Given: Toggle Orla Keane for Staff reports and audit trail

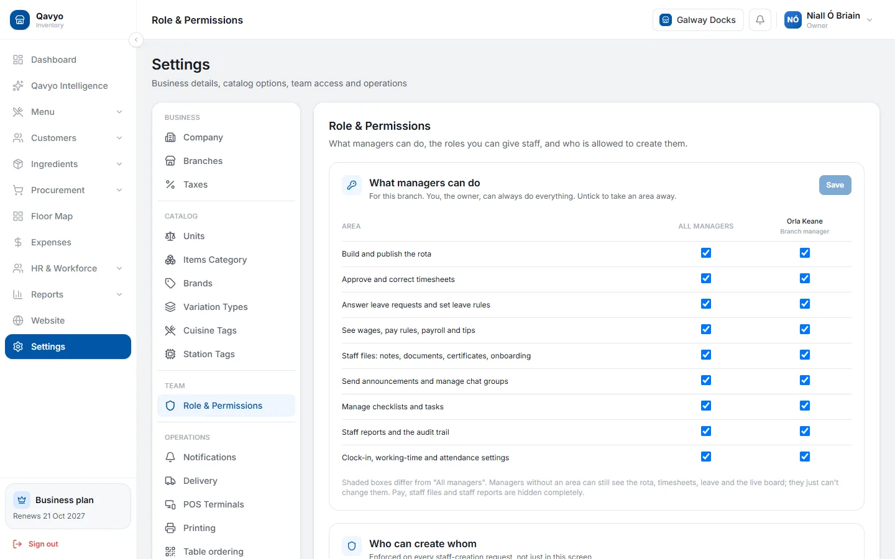Looking at the screenshot, I should pos(805,431).
